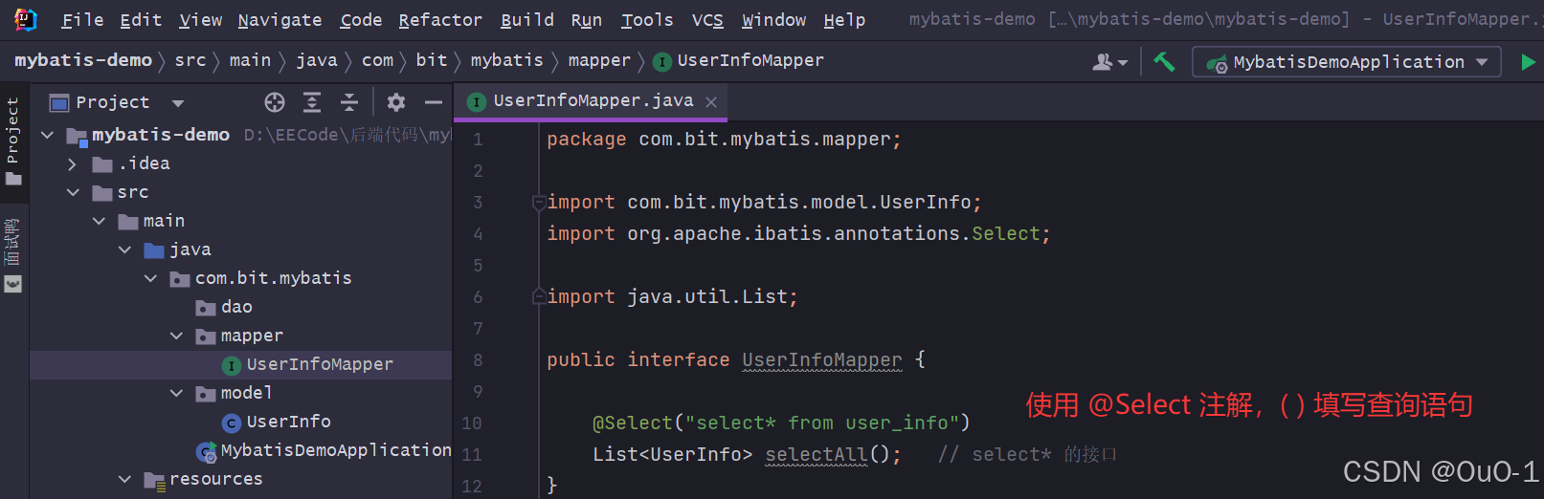Click the fold marker at line 6

(539, 297)
